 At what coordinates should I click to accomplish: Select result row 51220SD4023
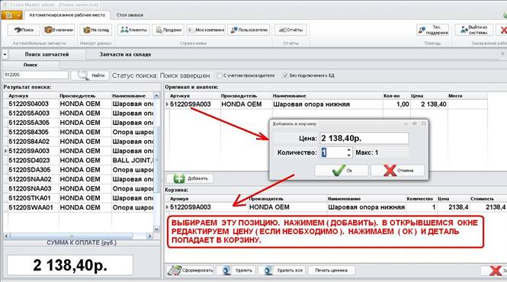(x=79, y=160)
